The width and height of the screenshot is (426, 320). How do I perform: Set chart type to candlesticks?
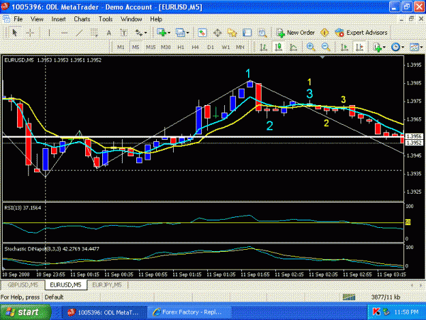point(278,47)
